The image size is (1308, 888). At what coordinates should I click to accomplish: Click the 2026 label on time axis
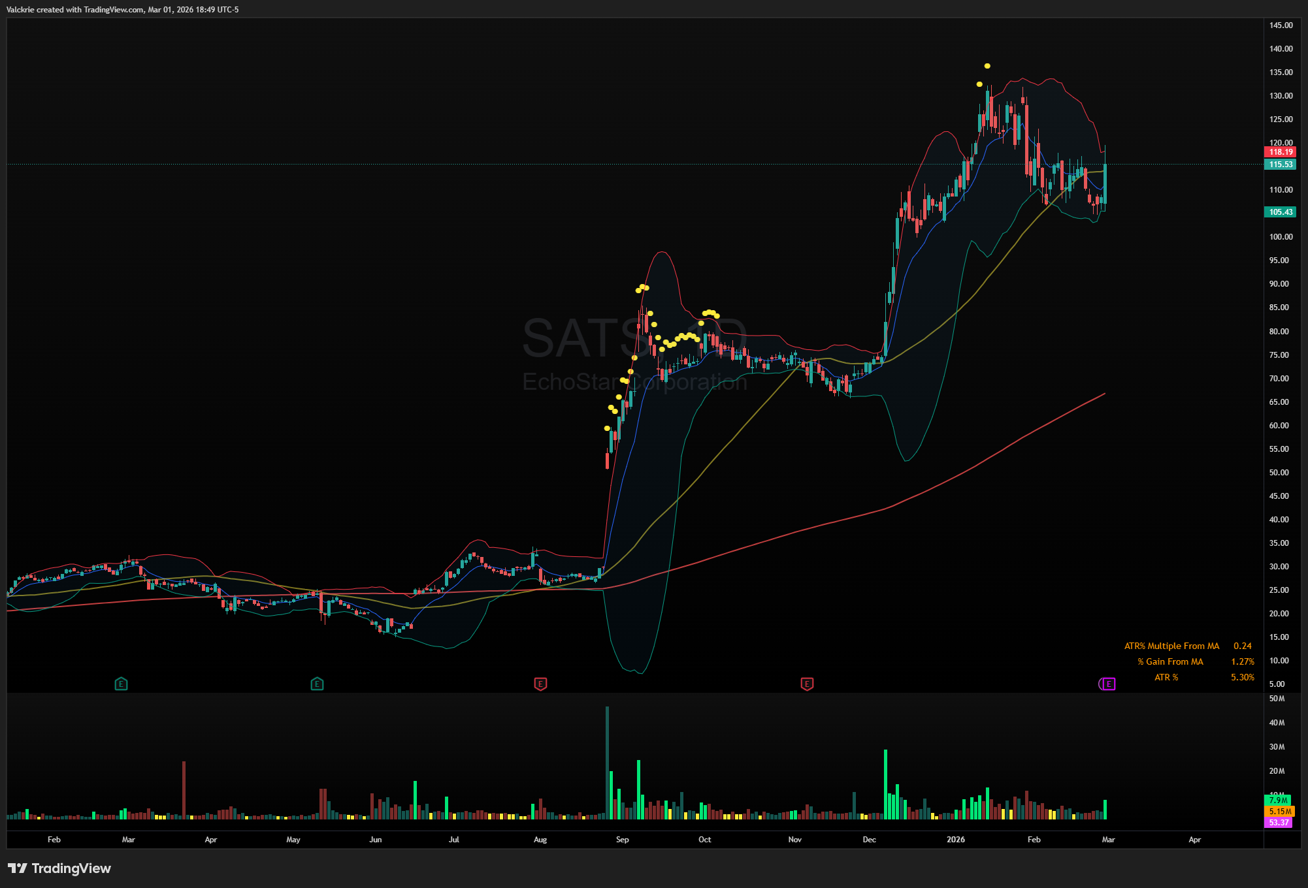955,840
